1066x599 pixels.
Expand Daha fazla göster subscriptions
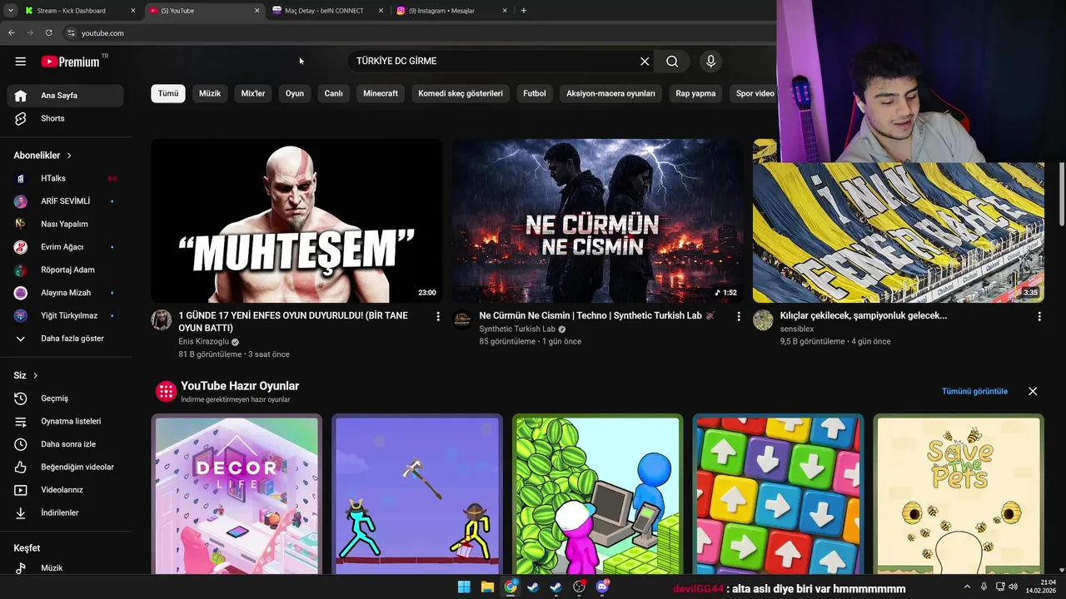(x=65, y=339)
